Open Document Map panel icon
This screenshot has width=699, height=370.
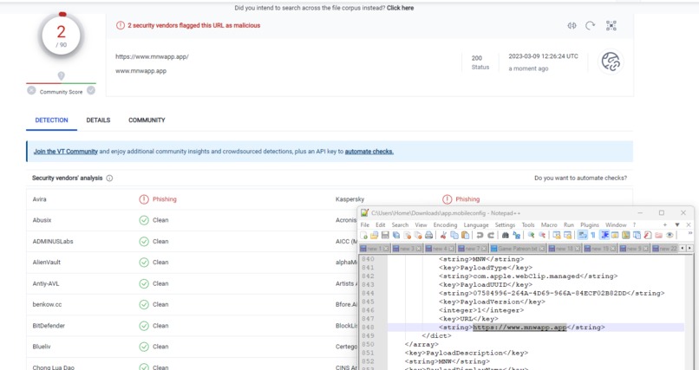625,235
